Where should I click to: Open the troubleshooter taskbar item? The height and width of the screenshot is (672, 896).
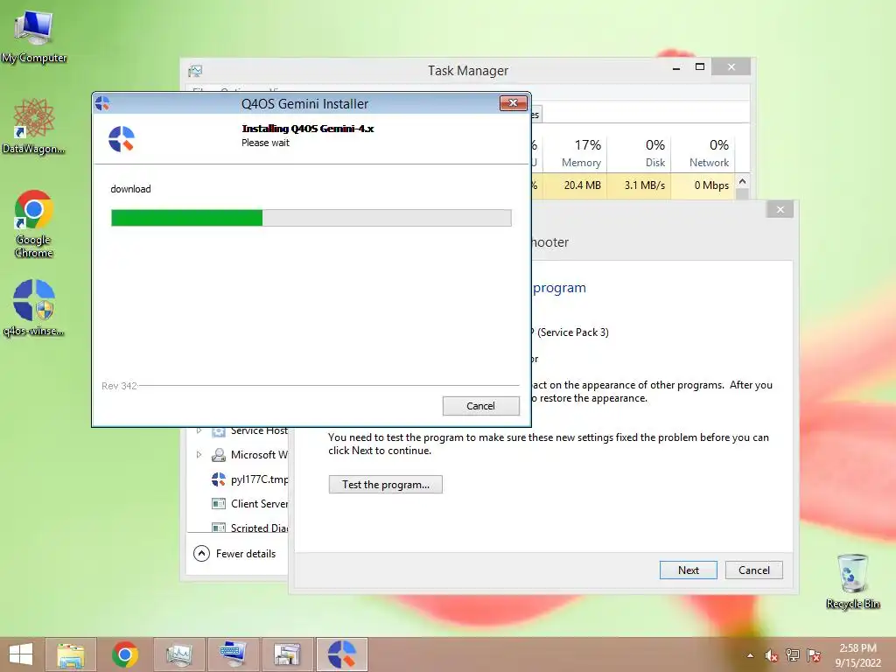point(287,654)
